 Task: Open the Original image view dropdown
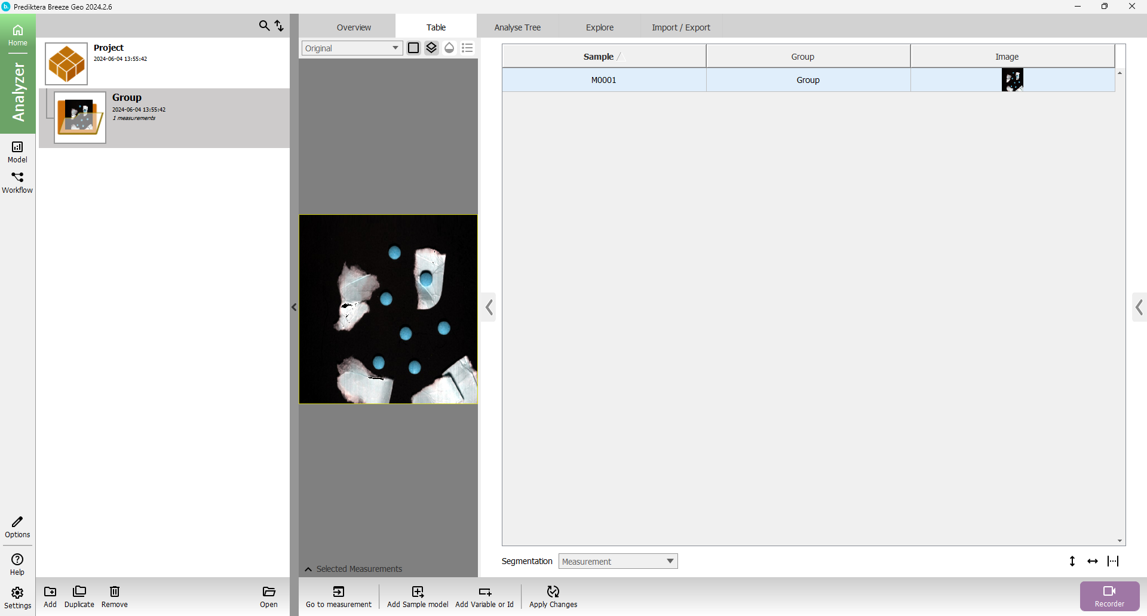[x=352, y=48]
